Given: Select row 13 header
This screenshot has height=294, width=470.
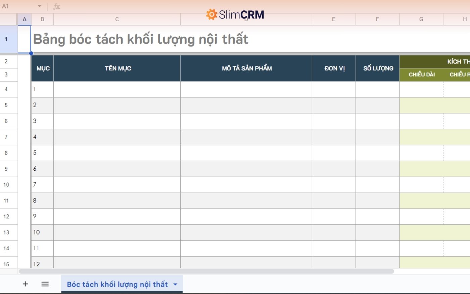Looking at the screenshot, I should coord(9,233).
